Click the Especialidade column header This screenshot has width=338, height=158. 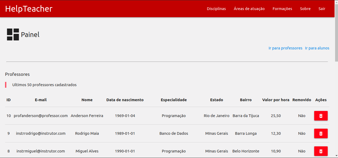[x=173, y=100]
